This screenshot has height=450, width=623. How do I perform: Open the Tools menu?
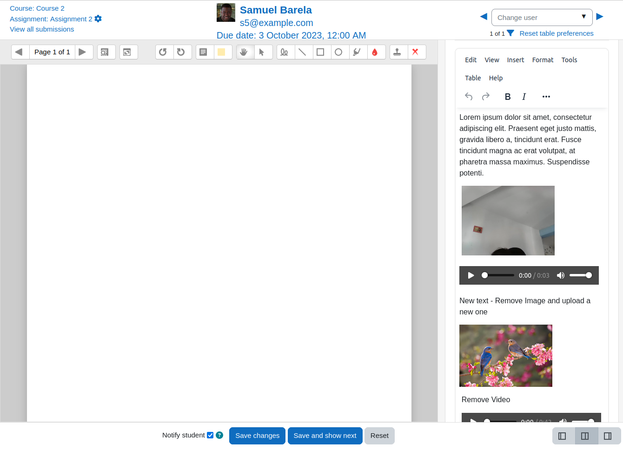coord(569,60)
